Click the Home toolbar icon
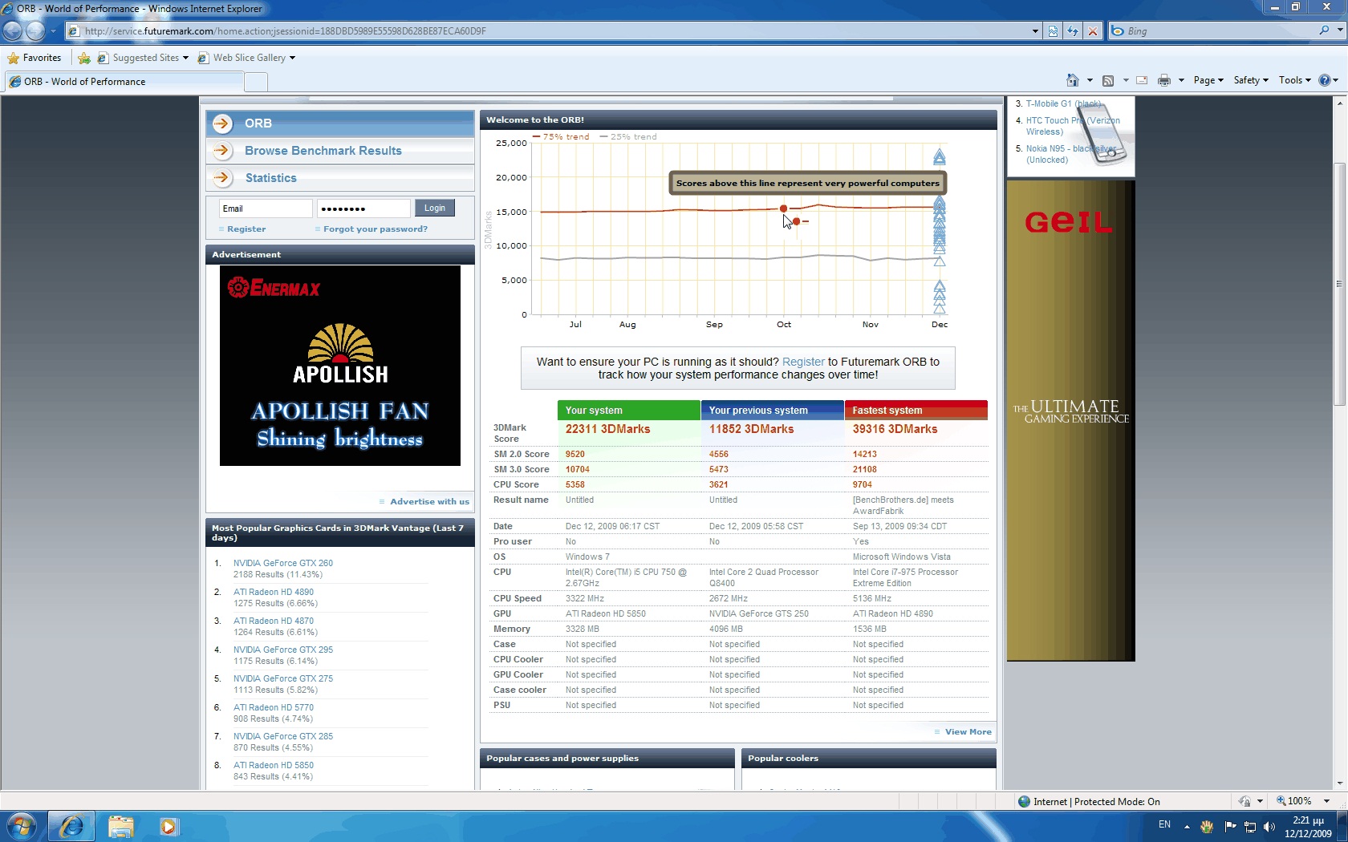This screenshot has height=842, width=1348. point(1073,80)
